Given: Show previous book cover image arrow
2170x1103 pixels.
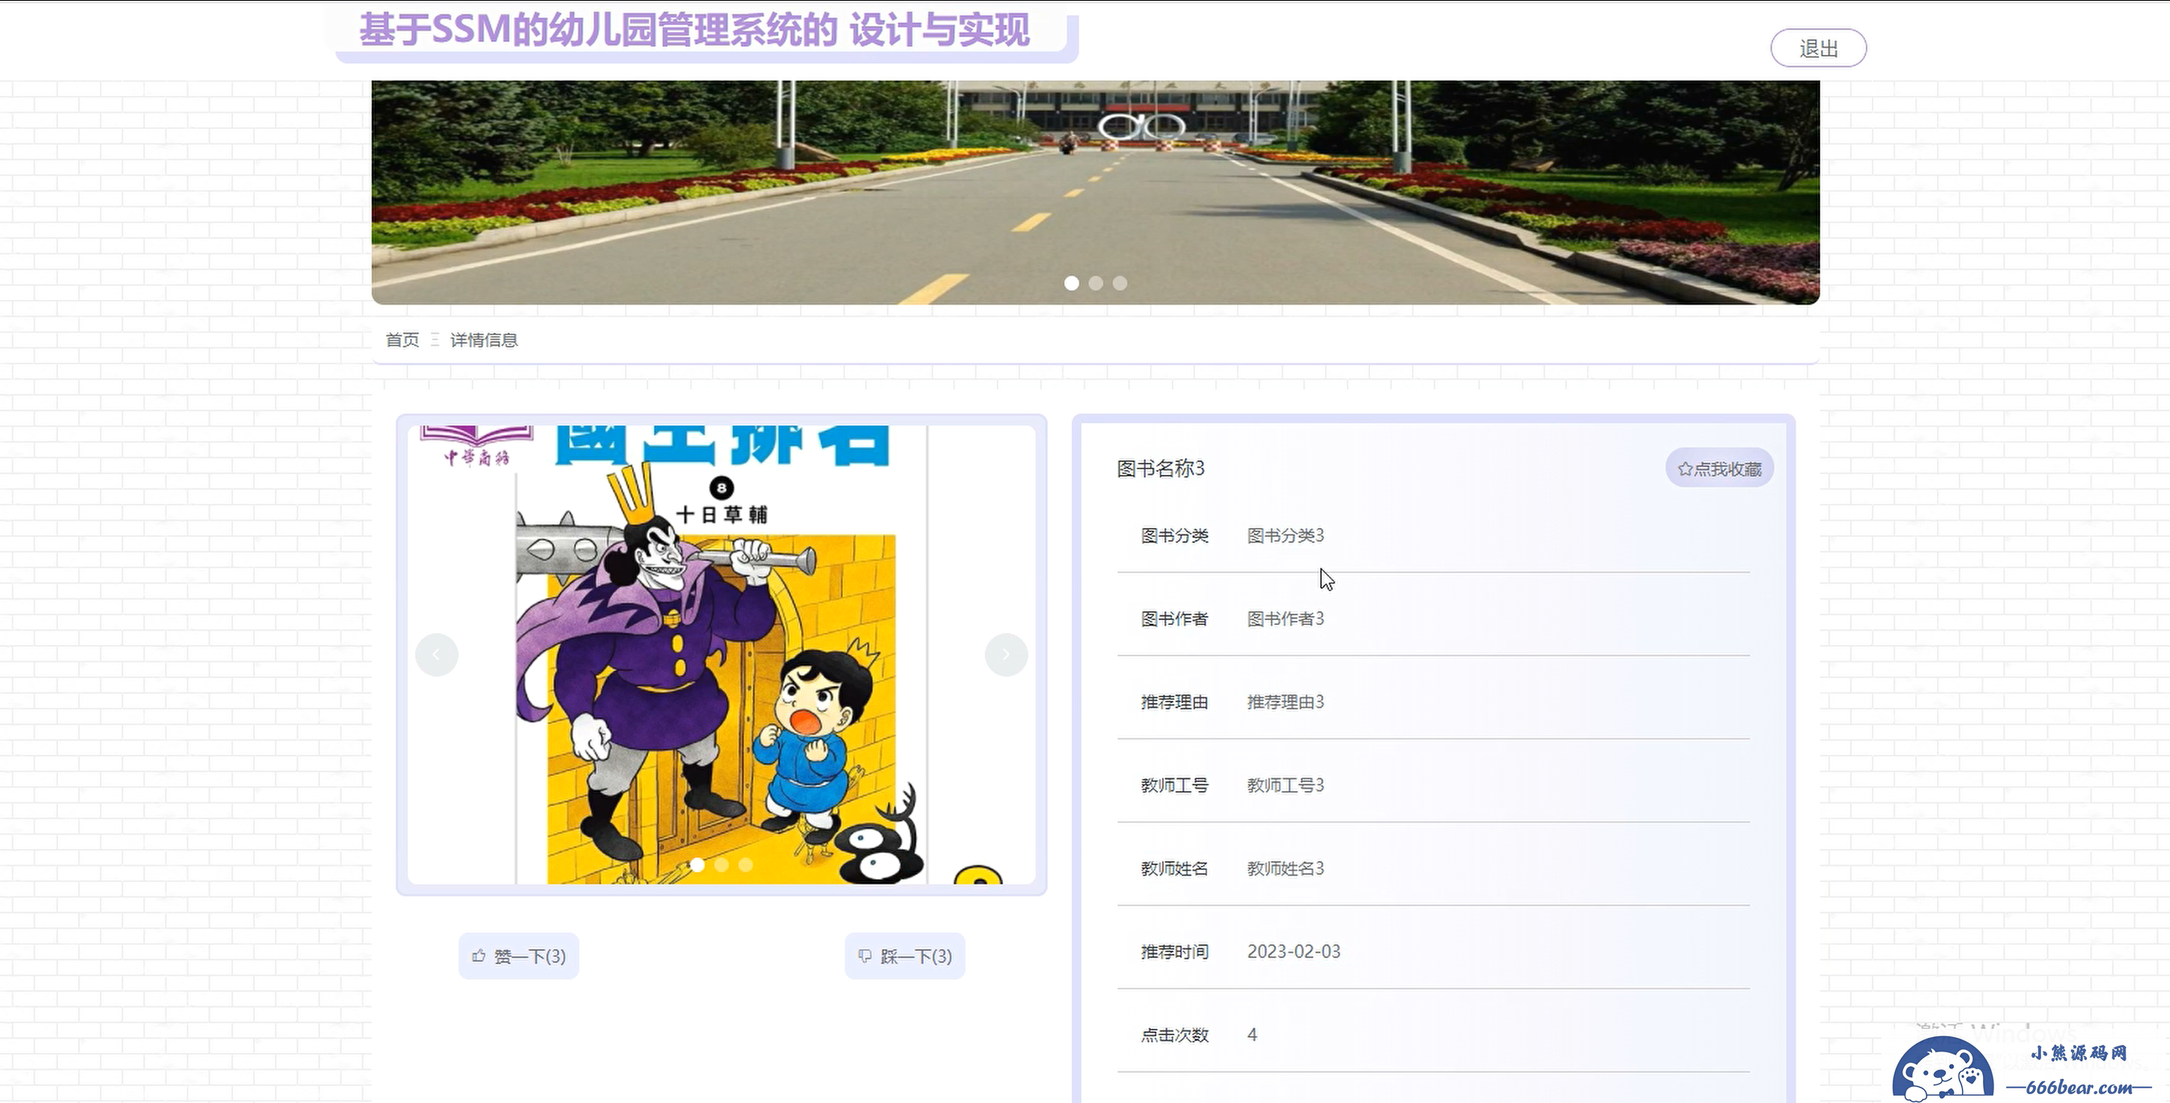Looking at the screenshot, I should point(436,654).
